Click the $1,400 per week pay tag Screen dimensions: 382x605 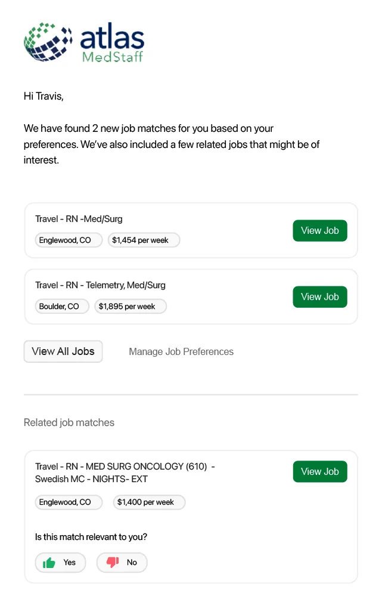pyautogui.click(x=149, y=502)
